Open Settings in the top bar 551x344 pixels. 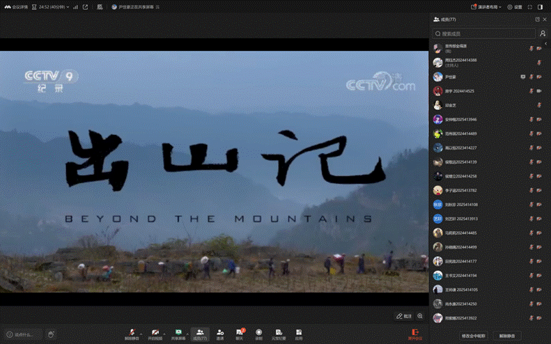click(x=514, y=7)
